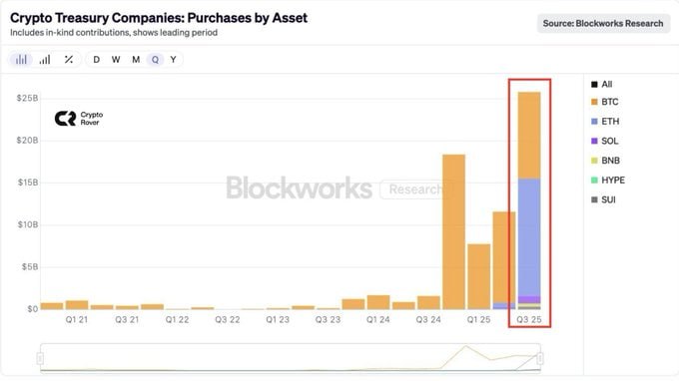Toggle BNB legend item
This screenshot has height=381, width=679.
605,161
